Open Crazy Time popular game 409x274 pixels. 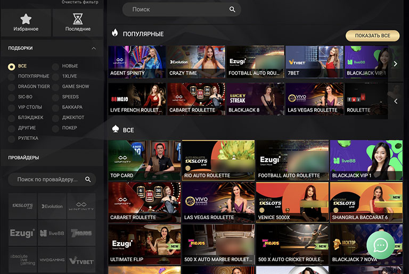click(196, 62)
